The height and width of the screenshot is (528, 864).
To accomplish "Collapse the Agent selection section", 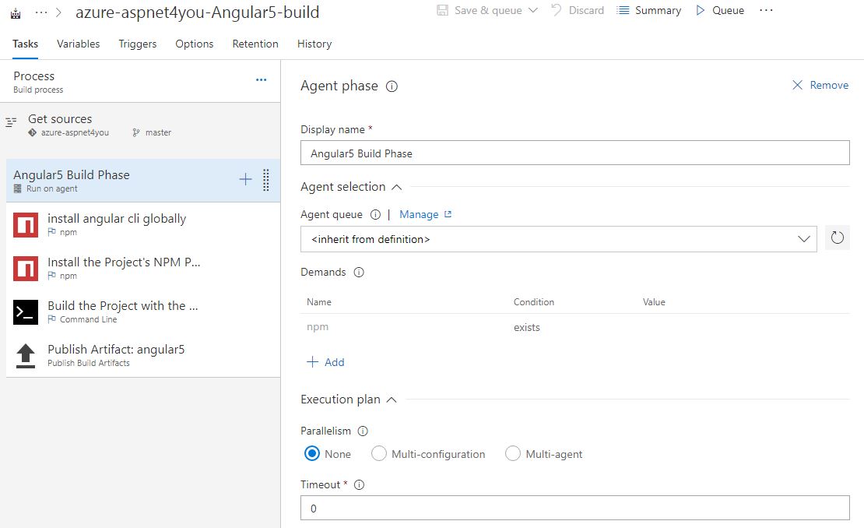I will pos(396,188).
